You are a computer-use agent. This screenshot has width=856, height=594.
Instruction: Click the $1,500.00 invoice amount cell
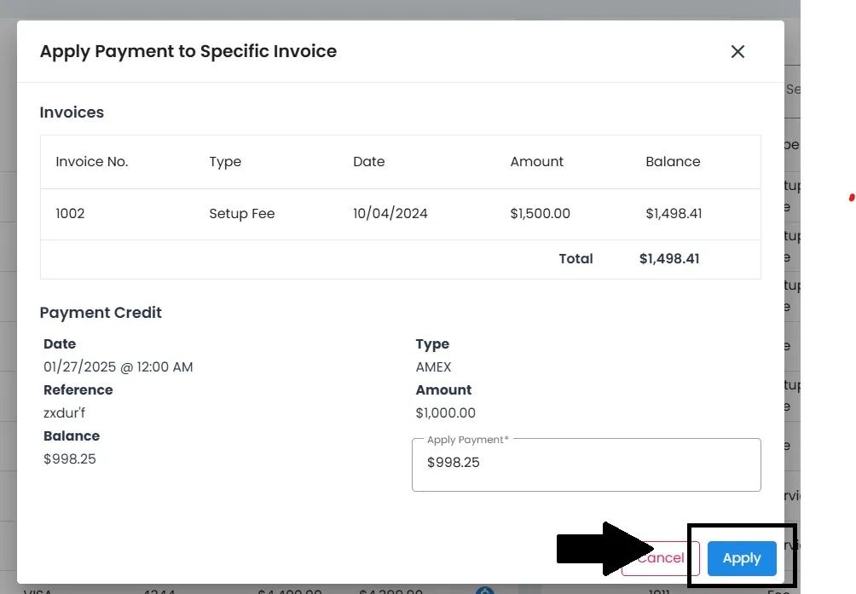[x=541, y=214]
